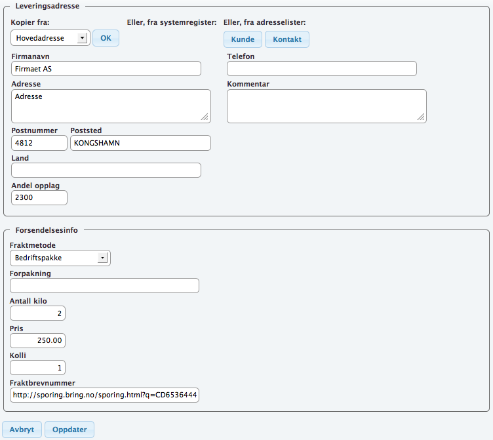This screenshot has height=440, width=493.
Task: Click the Pris field showing 250.00
Action: pyautogui.click(x=38, y=340)
